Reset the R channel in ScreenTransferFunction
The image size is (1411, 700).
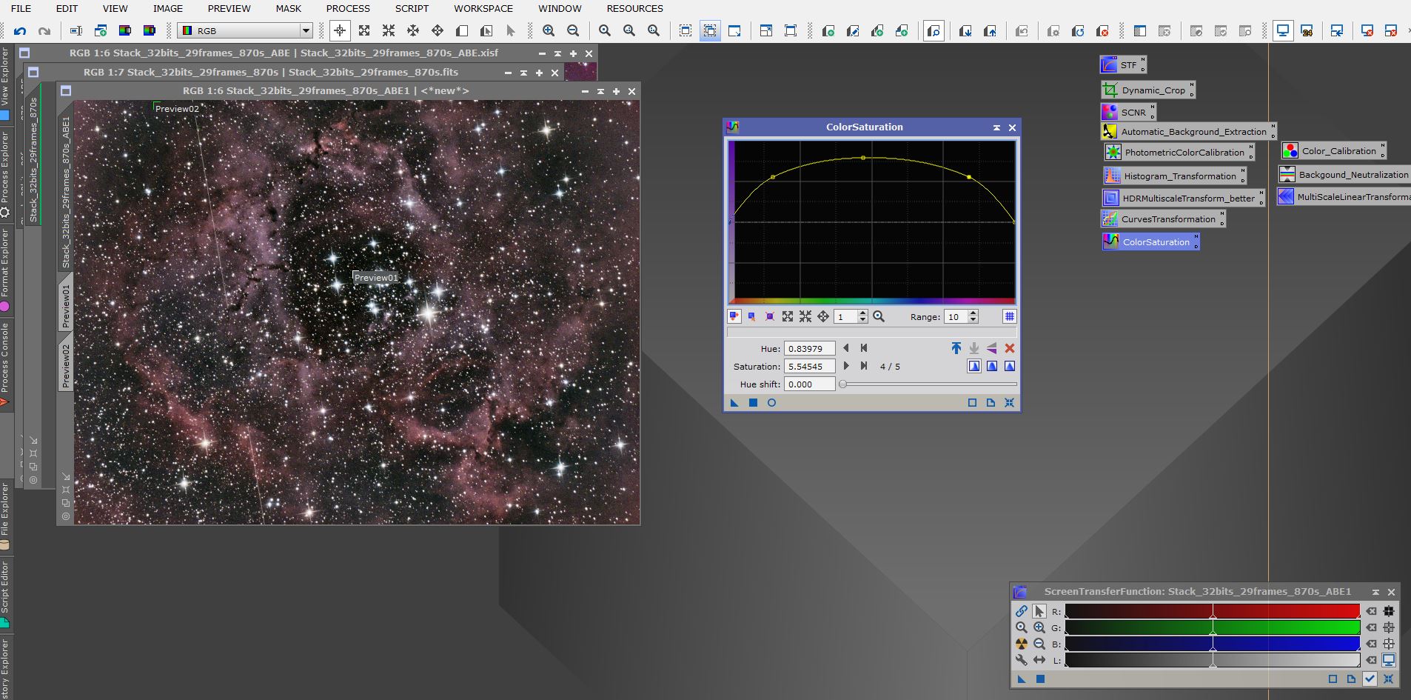pos(1371,611)
